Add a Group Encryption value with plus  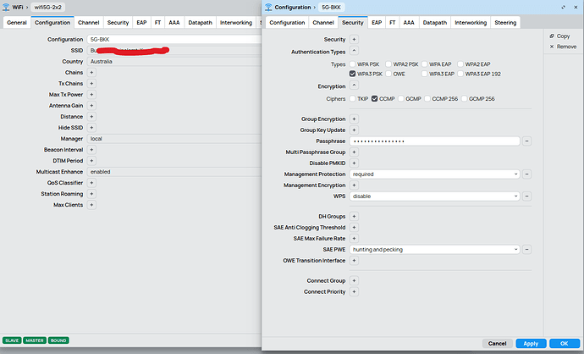point(354,119)
